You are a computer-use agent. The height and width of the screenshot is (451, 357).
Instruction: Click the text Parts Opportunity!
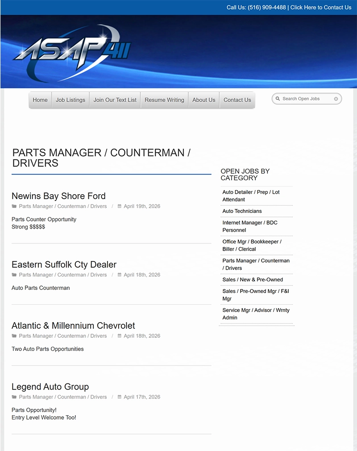pyautogui.click(x=34, y=410)
